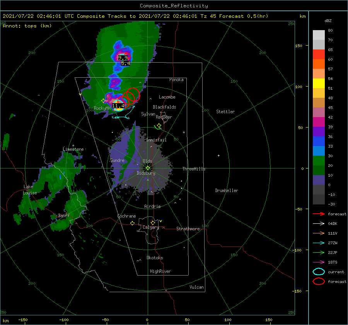Click the storm top label 11.4
Viewport: 348px width, 325px height.
118,106
